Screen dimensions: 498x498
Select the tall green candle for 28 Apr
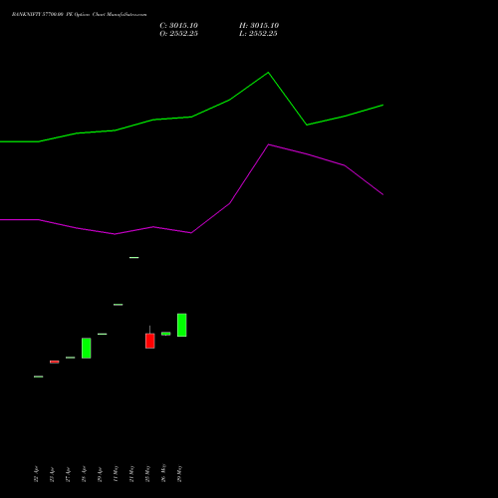pyautogui.click(x=87, y=348)
